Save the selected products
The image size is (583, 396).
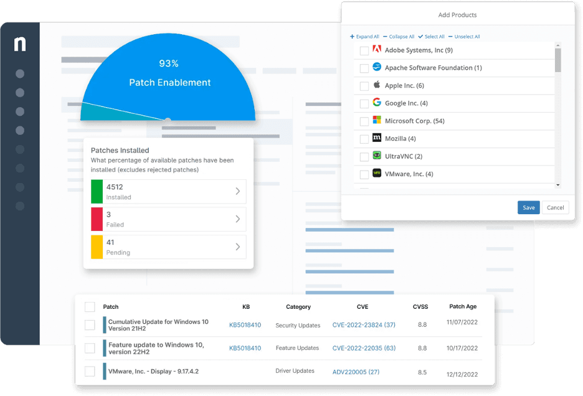pos(528,207)
